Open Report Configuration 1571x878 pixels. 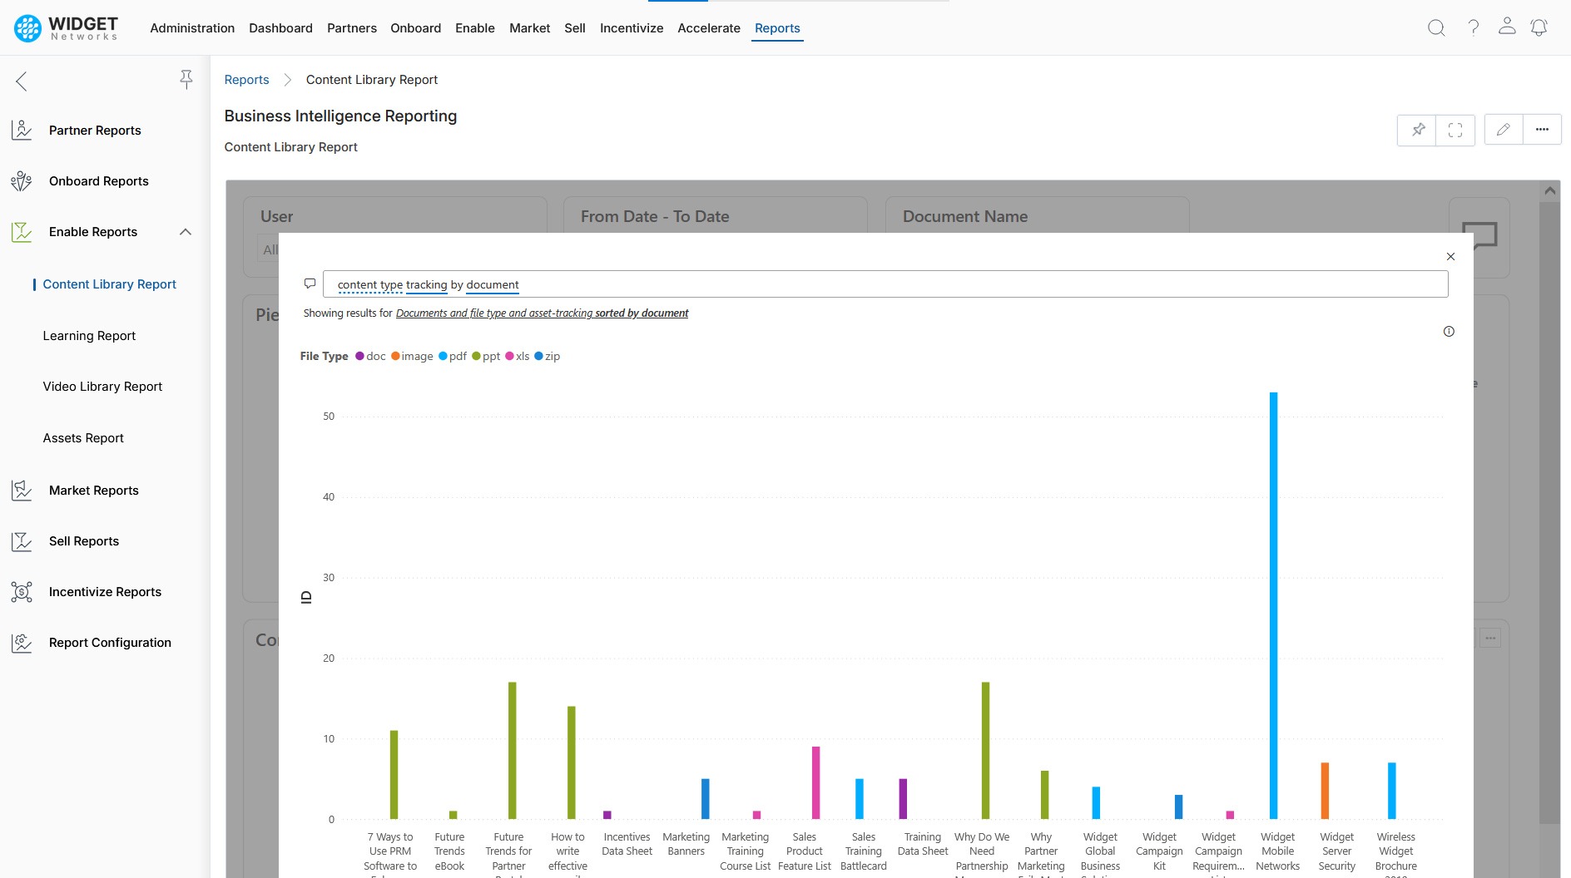(110, 643)
